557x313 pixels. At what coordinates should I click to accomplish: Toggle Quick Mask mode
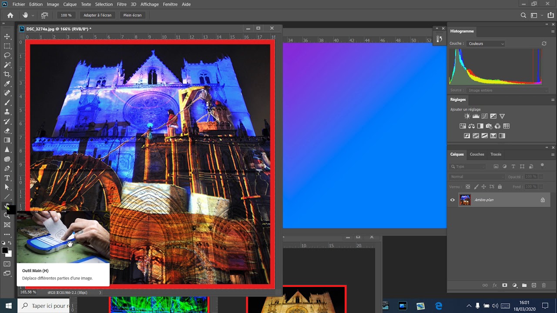[x=7, y=264]
